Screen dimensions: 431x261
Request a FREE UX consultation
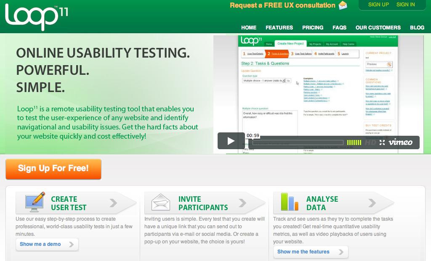[282, 5]
